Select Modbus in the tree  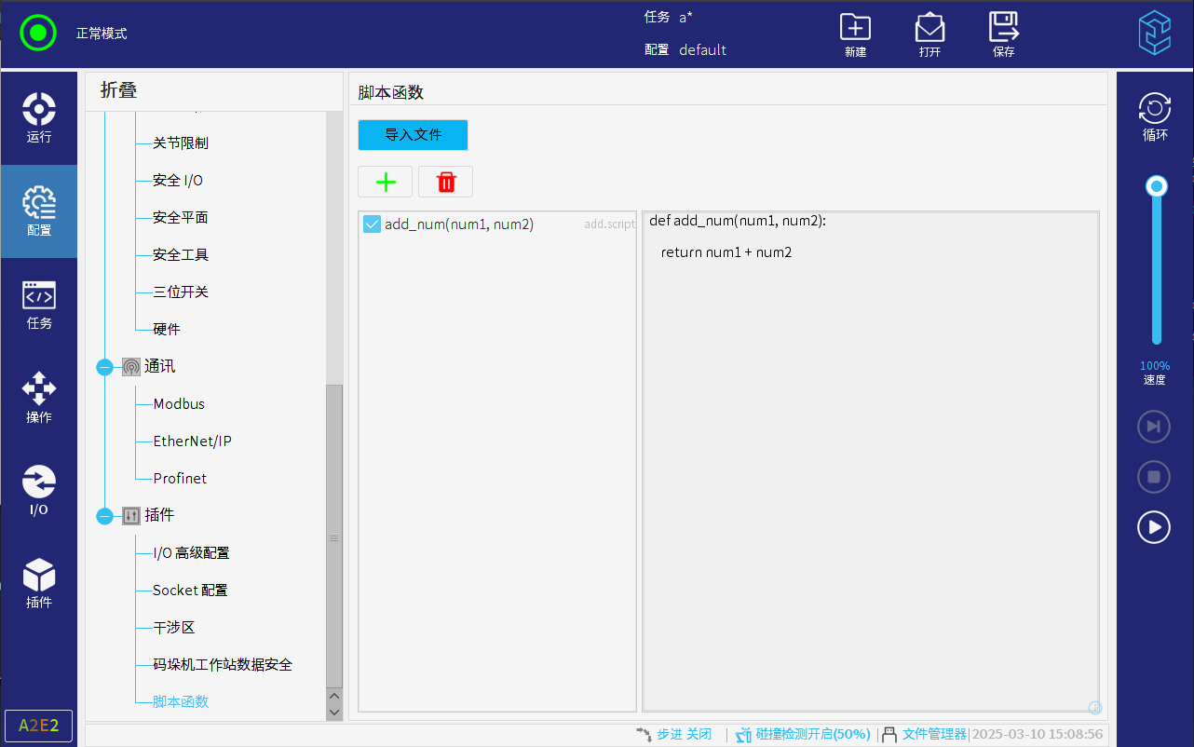coord(179,404)
